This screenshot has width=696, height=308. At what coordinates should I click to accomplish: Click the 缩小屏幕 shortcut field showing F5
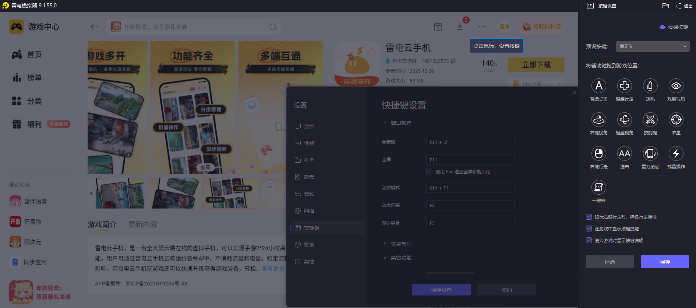point(470,223)
